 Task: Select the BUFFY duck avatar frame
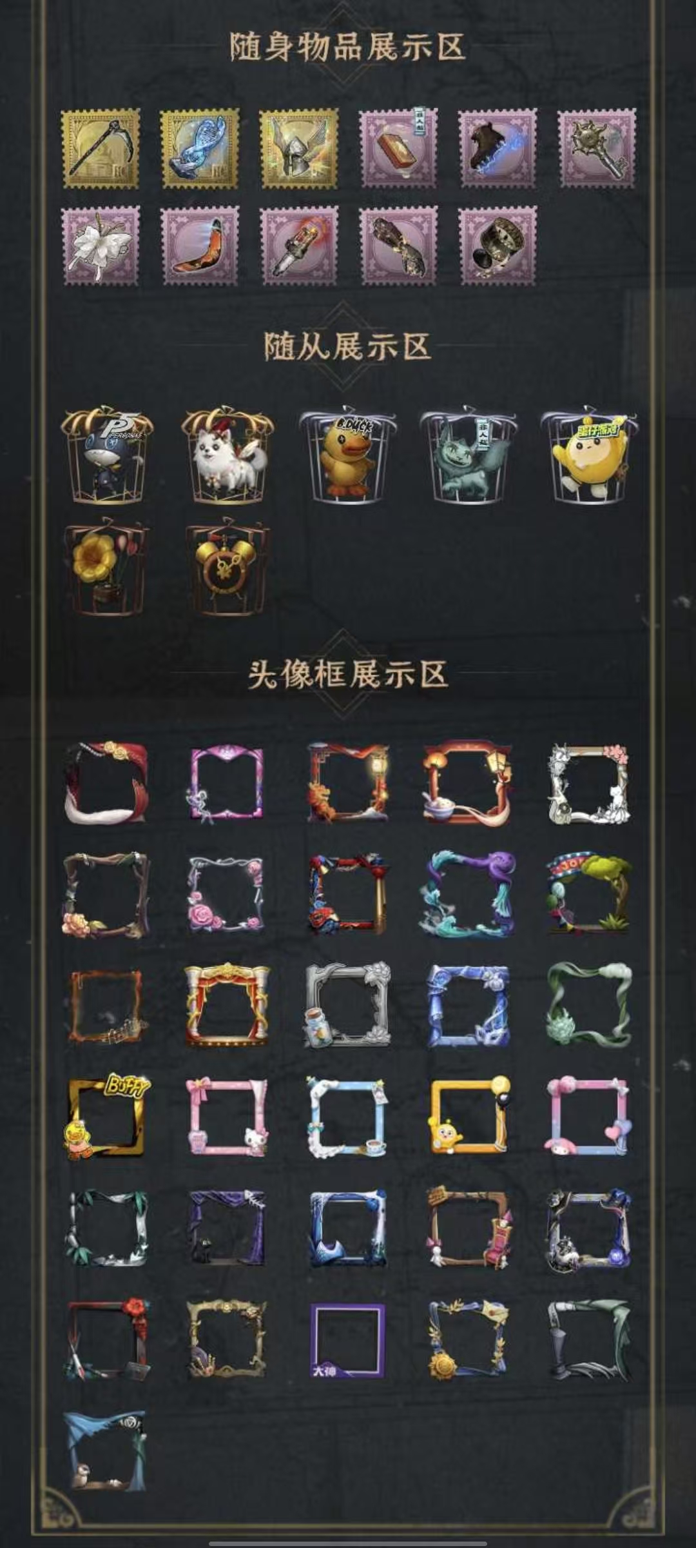pos(106,1118)
